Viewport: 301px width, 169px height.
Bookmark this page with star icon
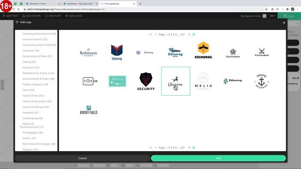click(266, 9)
